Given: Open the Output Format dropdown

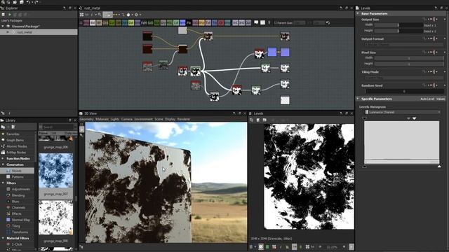Looking at the screenshot, I should point(404,45).
